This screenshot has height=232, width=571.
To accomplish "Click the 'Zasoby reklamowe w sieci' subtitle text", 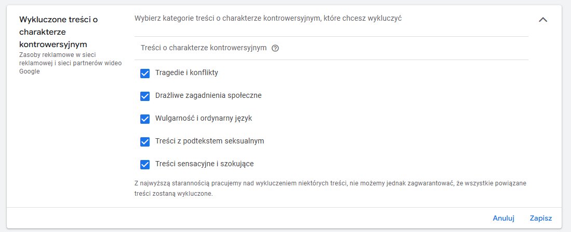I will (x=58, y=54).
